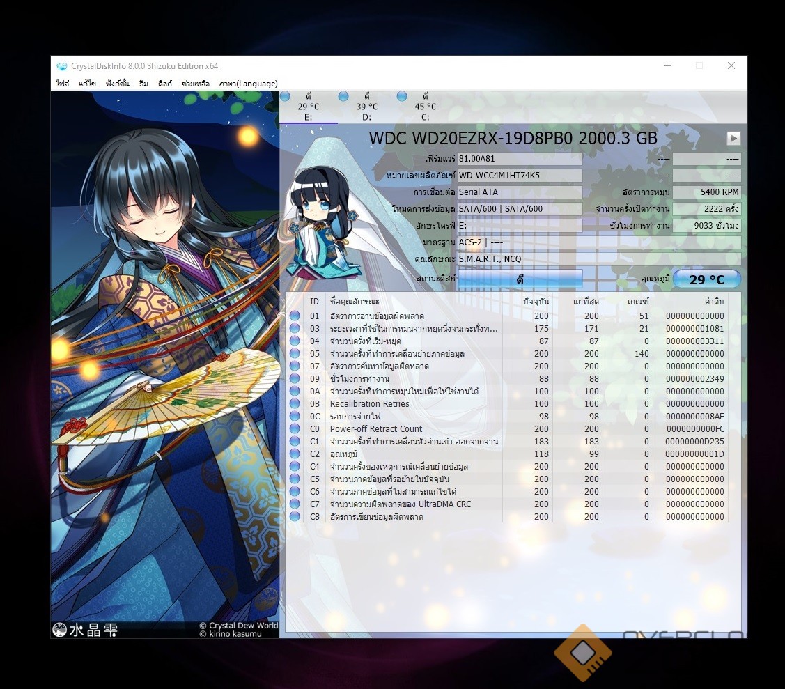Select the Power-off Retract Count row
Viewport: 785px width, 689px height.
(508, 428)
